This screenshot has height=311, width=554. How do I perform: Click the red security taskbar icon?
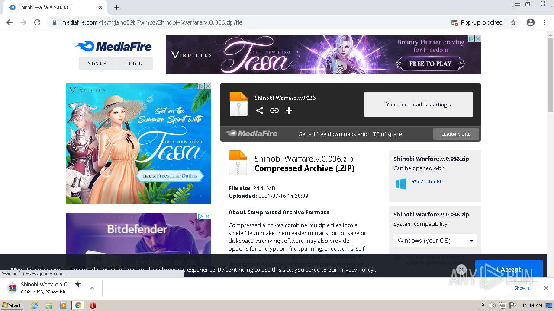point(93,305)
